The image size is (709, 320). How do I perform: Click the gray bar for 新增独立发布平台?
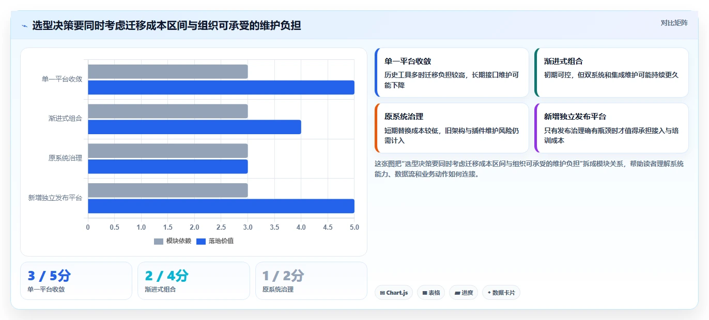tap(168, 190)
